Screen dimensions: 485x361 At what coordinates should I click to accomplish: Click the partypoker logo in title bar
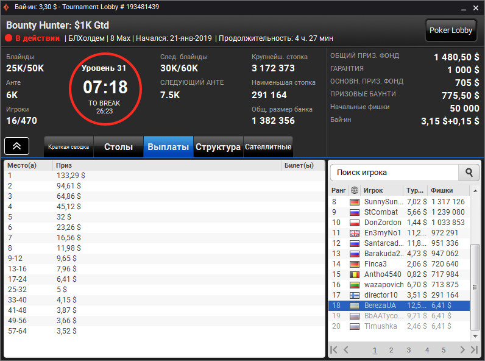6,7
